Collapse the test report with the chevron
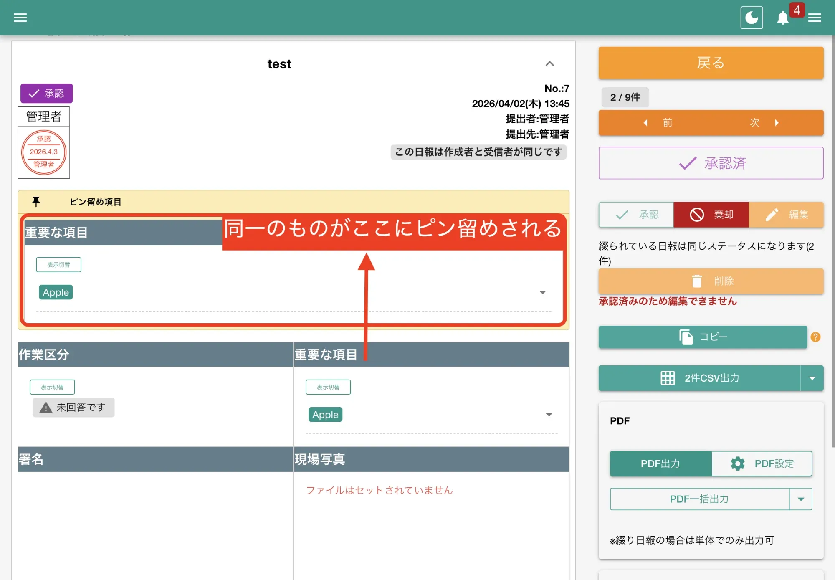The image size is (835, 580). (x=550, y=63)
